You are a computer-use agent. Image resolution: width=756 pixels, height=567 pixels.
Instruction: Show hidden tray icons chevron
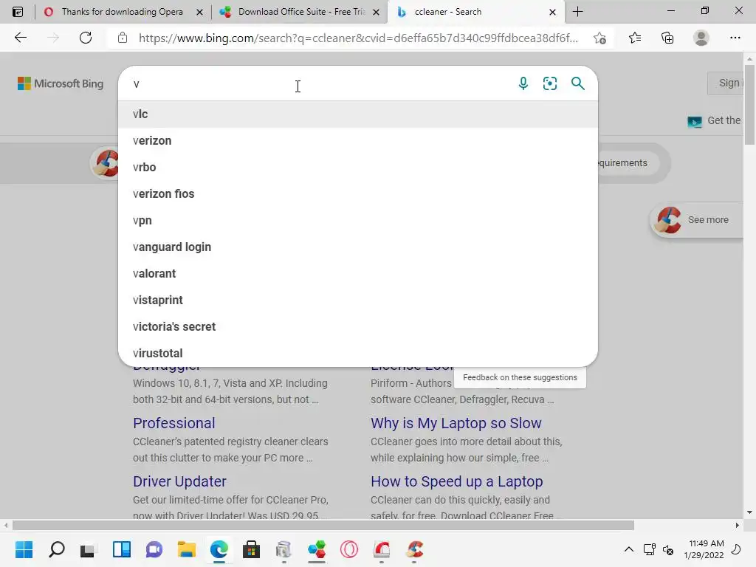click(629, 549)
